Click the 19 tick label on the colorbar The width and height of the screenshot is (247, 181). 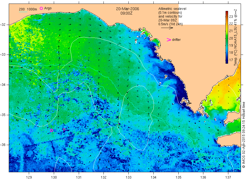tap(231, 46)
